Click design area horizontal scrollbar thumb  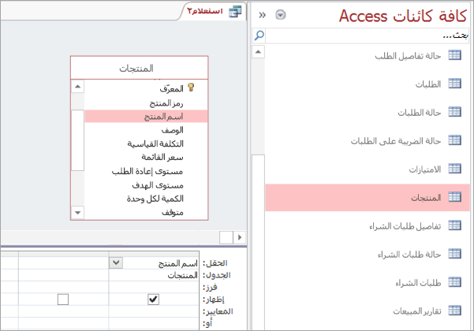[x=226, y=237]
